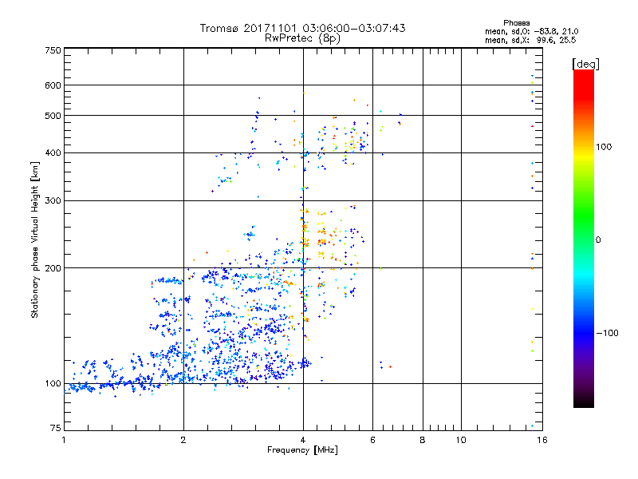Click the x-axis tick label '6'
The height and width of the screenshot is (479, 638).
(x=372, y=440)
